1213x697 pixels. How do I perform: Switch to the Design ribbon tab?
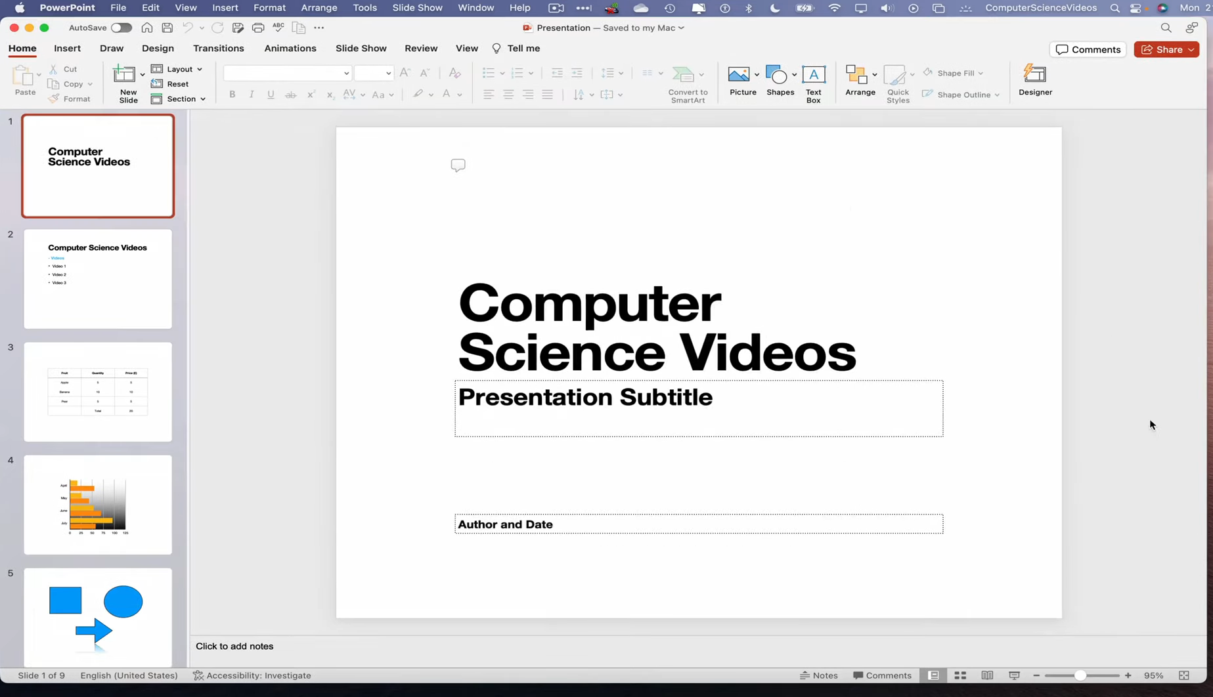pyautogui.click(x=158, y=49)
